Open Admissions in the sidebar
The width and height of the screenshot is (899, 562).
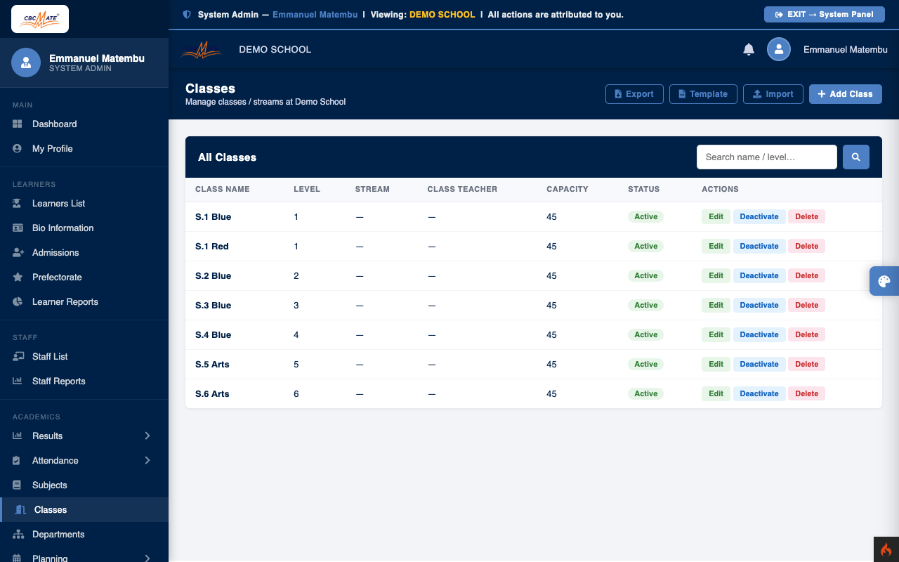pos(84,253)
